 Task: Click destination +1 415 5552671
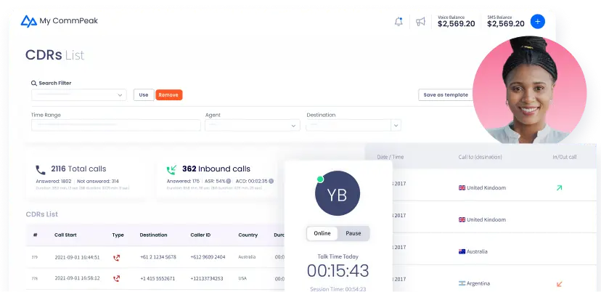click(x=158, y=279)
